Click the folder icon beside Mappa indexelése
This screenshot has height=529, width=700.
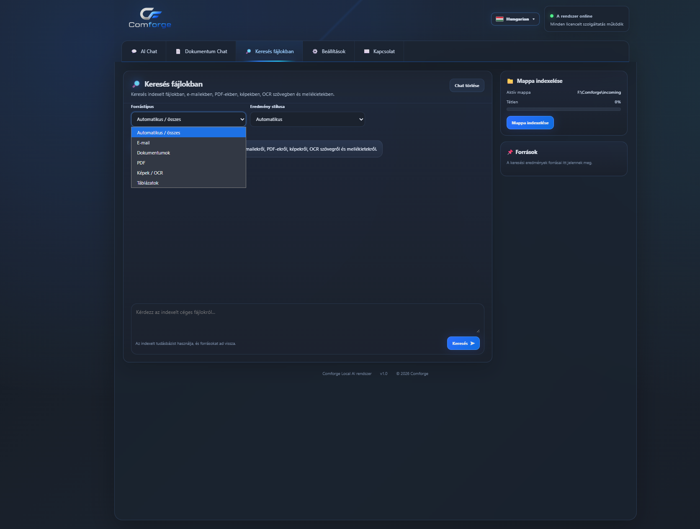[510, 81]
